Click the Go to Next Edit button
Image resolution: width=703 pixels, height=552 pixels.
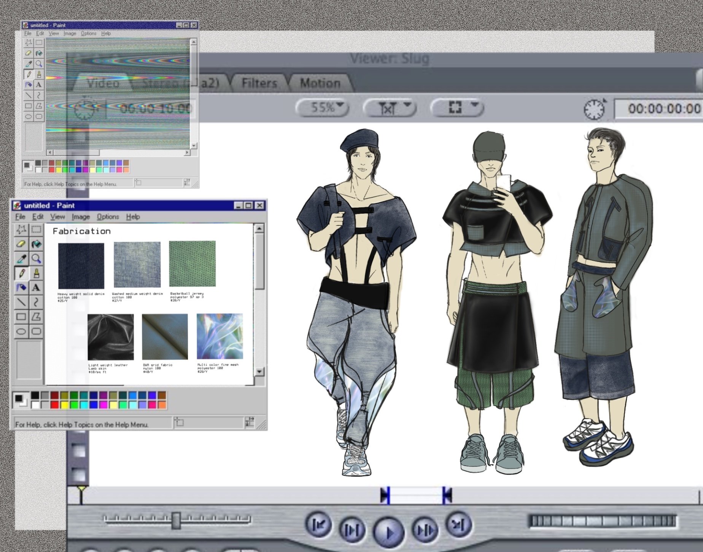tap(458, 525)
